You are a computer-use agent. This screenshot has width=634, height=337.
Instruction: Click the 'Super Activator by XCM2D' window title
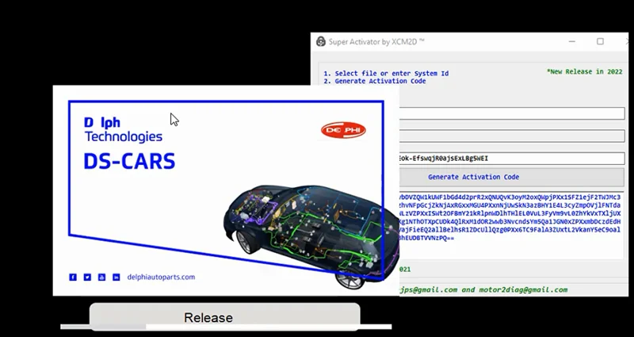point(376,42)
